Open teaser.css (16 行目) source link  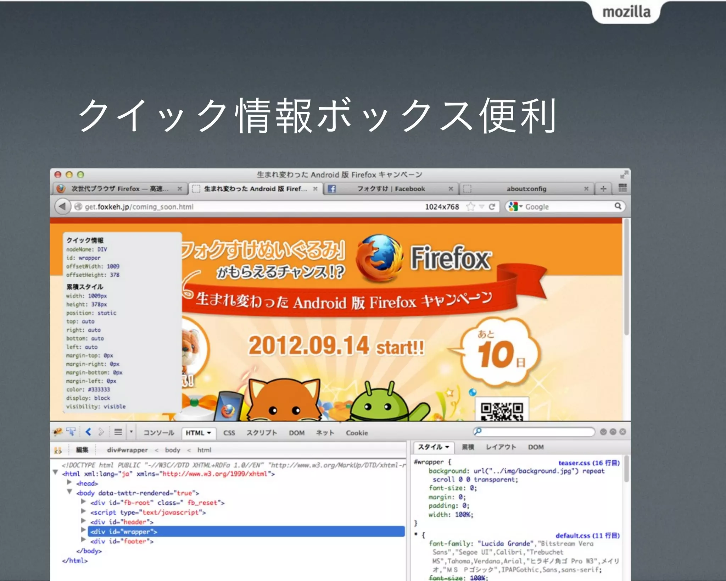589,463
